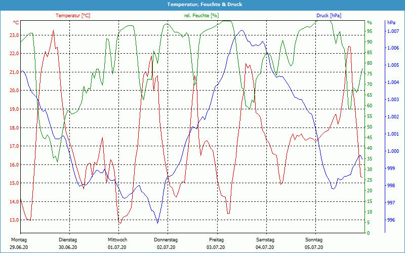Click the '14,0' temperature axis value
The height and width of the screenshot is (253, 405).
click(14, 201)
